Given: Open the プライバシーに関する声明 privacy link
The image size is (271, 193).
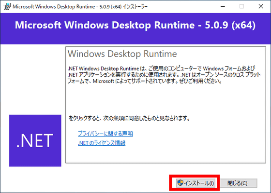Looking at the screenshot, I should 105,134.
